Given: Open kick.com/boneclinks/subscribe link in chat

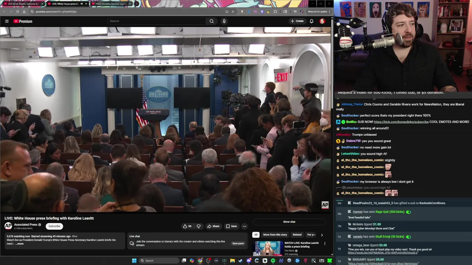Looking at the screenshot, I should pyautogui.click(x=401, y=122).
